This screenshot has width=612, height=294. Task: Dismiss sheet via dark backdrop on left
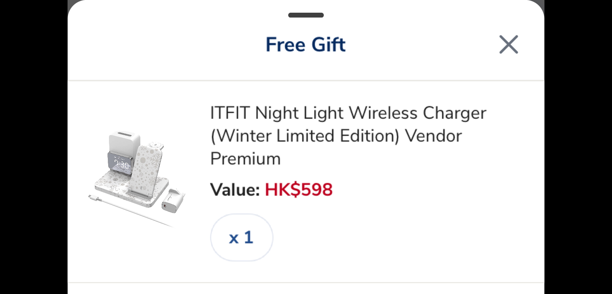tap(34, 147)
